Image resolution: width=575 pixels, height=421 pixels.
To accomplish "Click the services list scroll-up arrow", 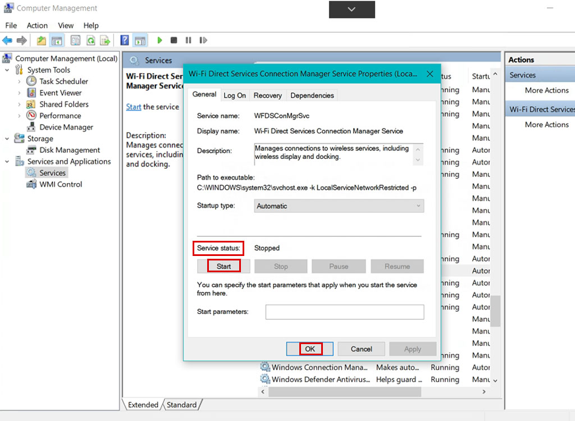I will pos(495,75).
